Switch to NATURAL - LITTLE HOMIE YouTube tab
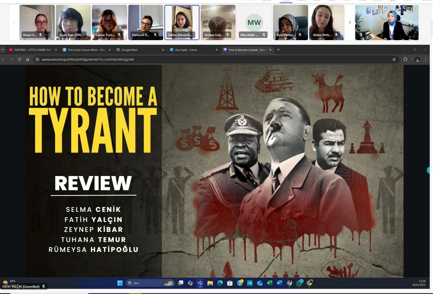 [x=33, y=50]
